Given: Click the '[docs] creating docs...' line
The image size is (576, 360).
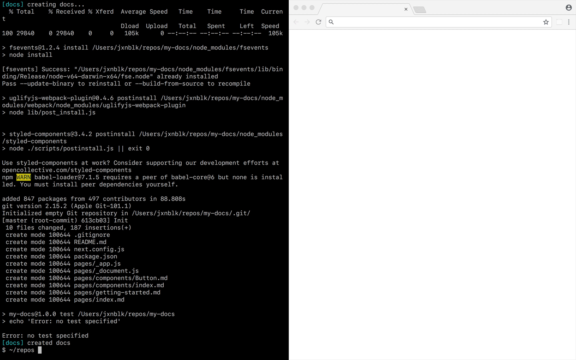Looking at the screenshot, I should [43, 4].
